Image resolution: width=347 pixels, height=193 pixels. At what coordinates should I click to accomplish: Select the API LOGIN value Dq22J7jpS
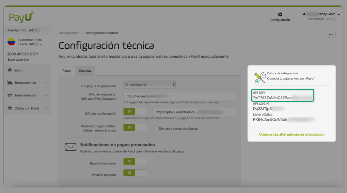coord(262,109)
